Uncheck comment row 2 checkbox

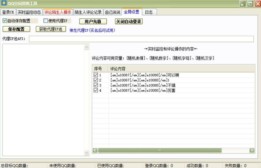click(96, 80)
